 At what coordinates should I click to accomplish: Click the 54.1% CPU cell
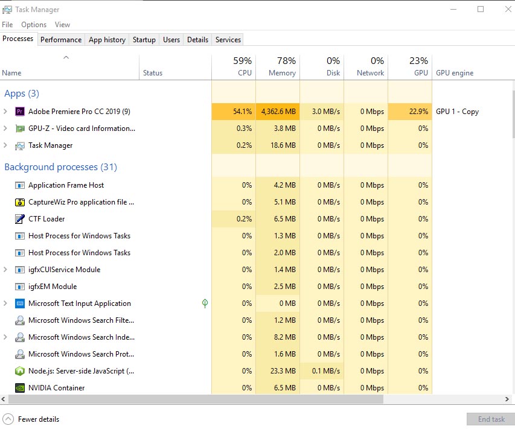pyautogui.click(x=234, y=112)
